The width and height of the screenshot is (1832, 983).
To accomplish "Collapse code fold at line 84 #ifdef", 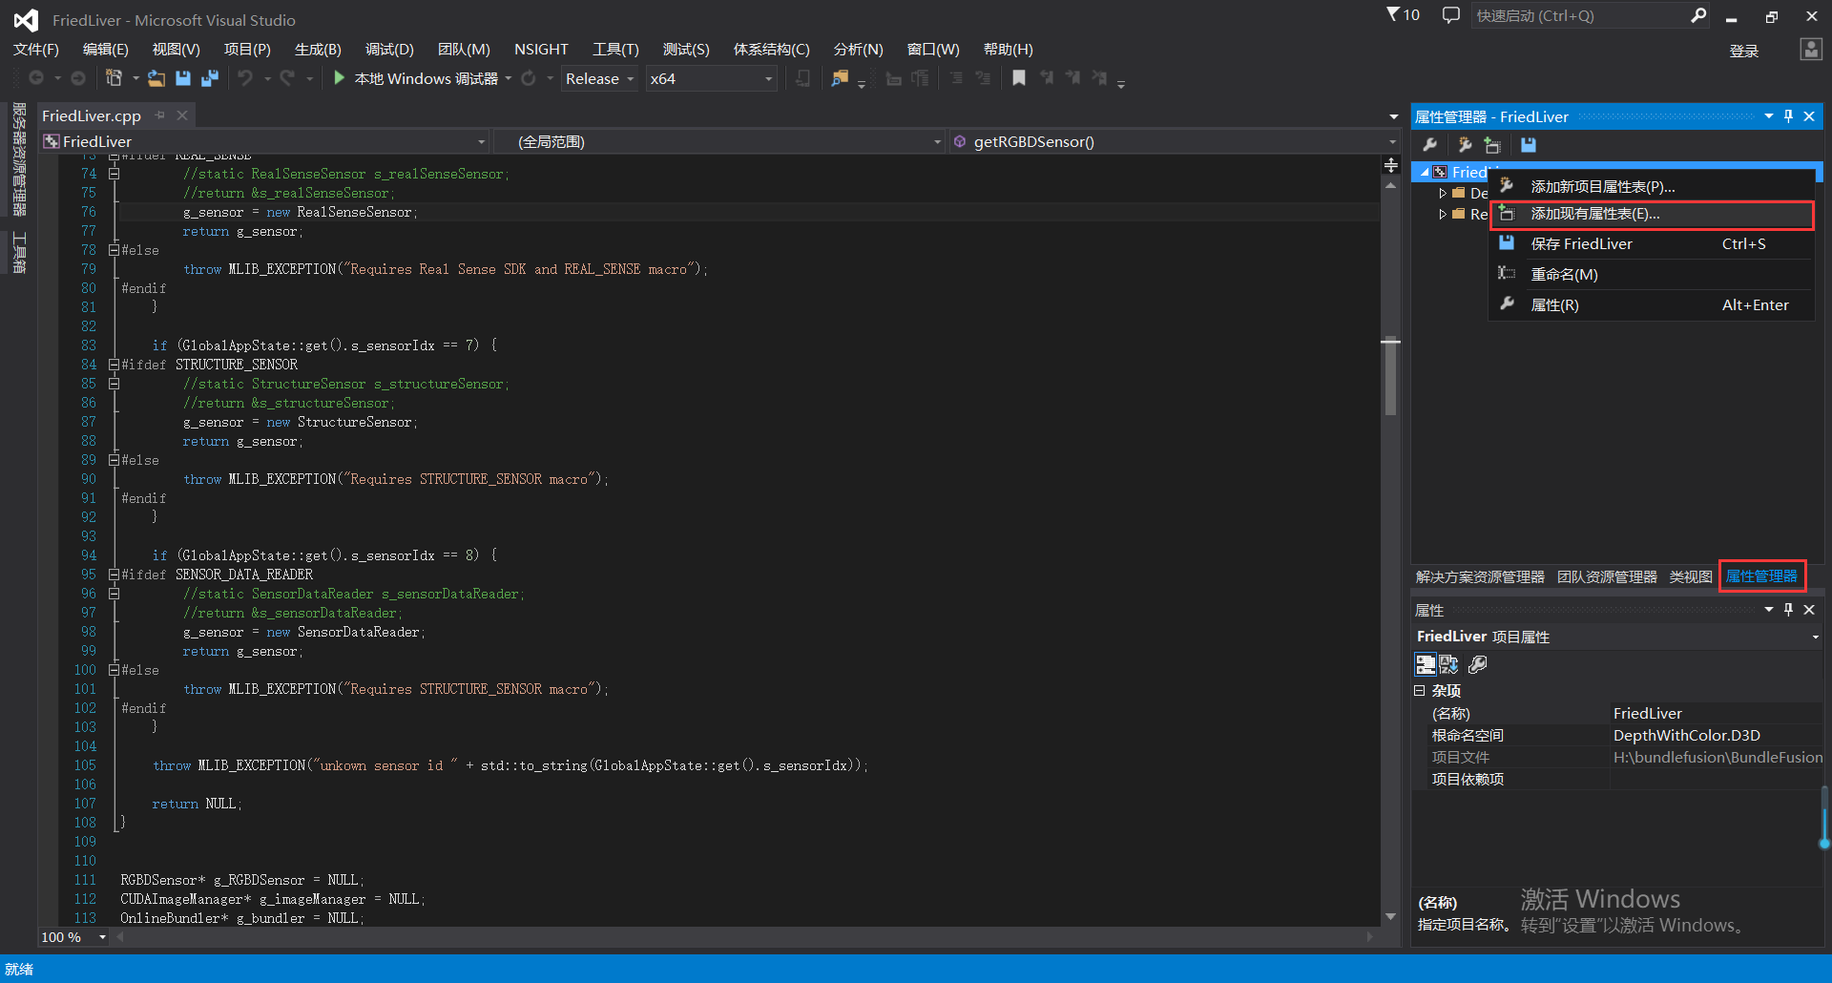I will pyautogui.click(x=114, y=365).
